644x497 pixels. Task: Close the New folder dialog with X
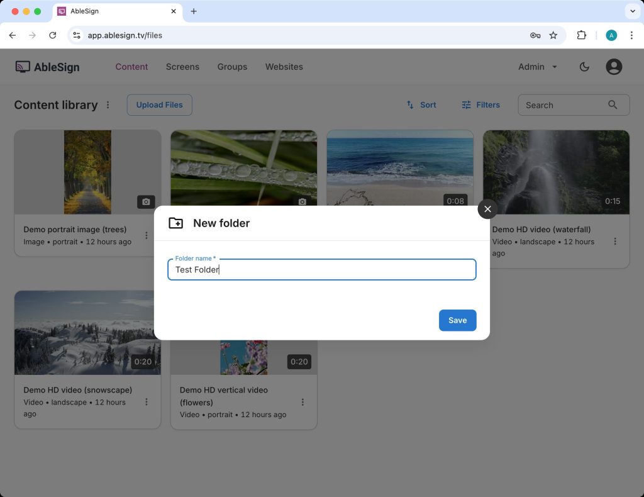click(487, 209)
